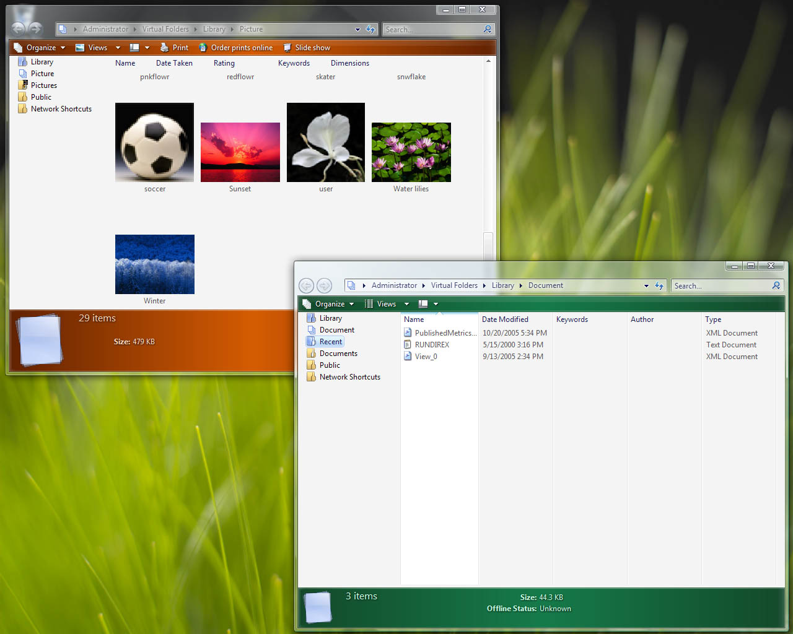Open Network Shortcuts in Picture window sidebar
793x634 pixels.
tap(55, 109)
